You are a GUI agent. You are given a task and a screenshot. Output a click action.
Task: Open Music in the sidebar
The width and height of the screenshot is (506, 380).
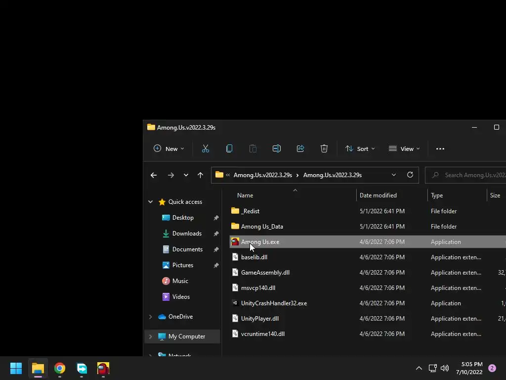click(180, 281)
